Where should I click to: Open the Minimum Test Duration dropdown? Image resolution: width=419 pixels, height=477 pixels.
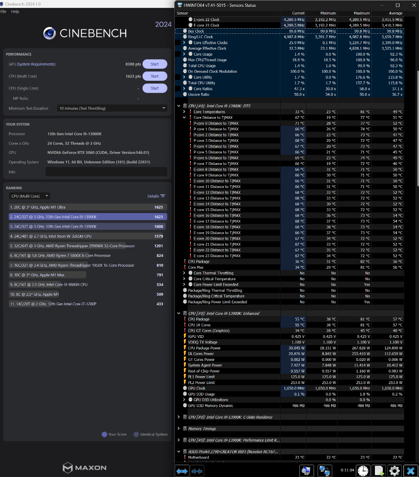pos(112,108)
